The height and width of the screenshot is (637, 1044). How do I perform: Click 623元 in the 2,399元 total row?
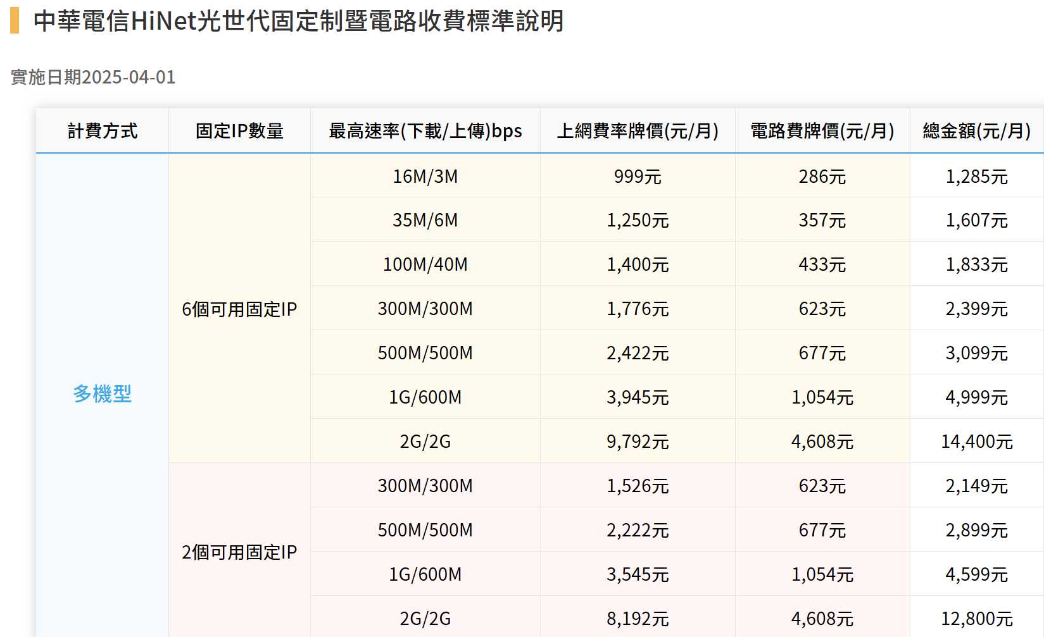coord(822,309)
